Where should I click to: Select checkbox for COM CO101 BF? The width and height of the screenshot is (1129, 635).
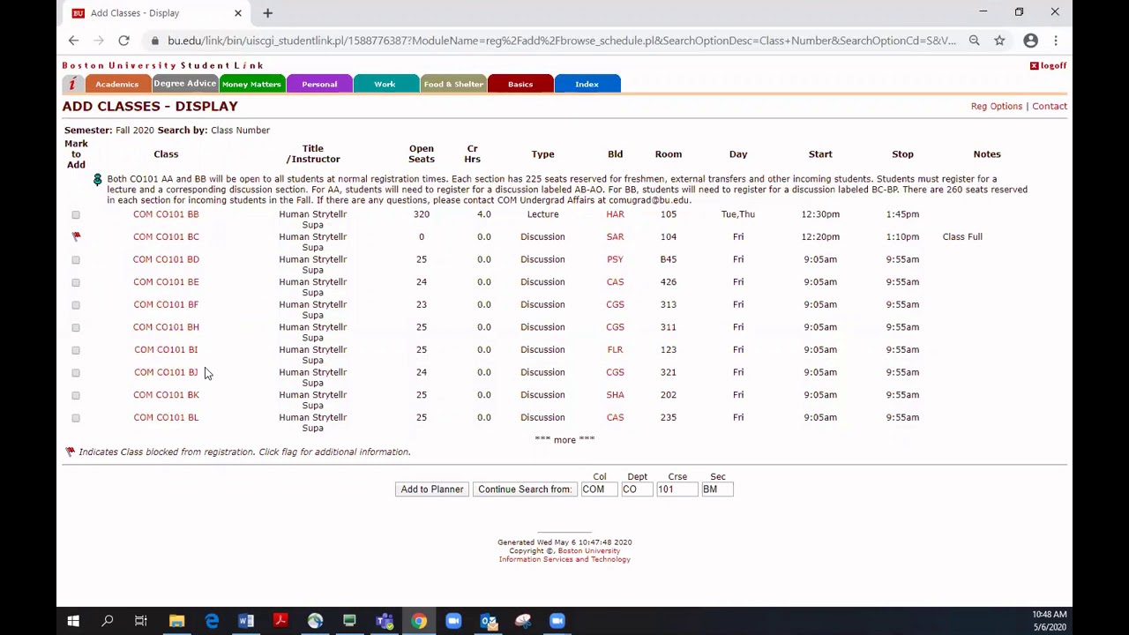point(76,304)
